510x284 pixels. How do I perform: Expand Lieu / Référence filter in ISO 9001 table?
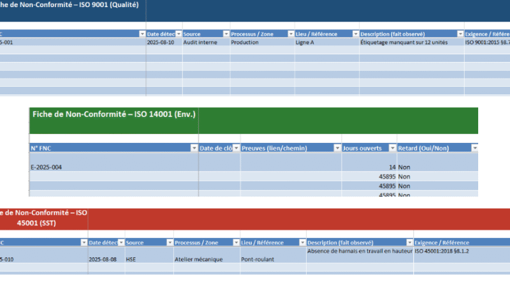tap(354, 34)
